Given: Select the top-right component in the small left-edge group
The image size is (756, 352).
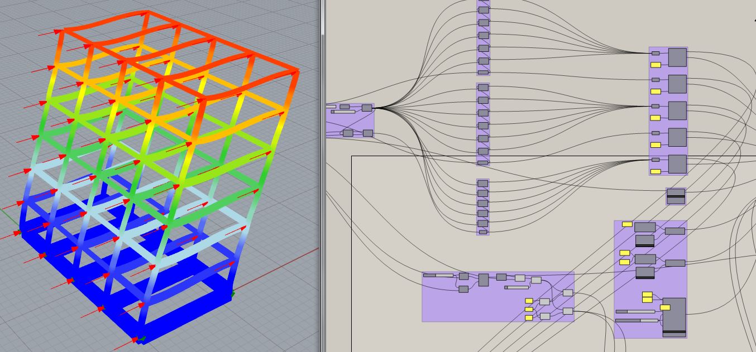Looking at the screenshot, I should [x=367, y=108].
